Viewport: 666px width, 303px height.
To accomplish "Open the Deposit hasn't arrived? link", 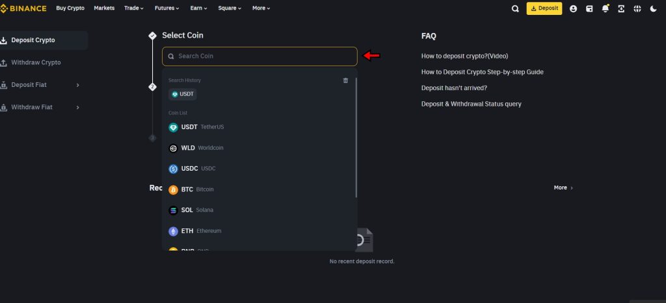I will pos(454,88).
